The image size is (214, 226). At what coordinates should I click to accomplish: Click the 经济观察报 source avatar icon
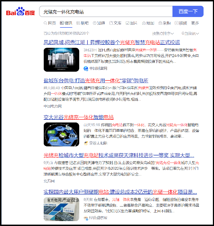point(86,218)
